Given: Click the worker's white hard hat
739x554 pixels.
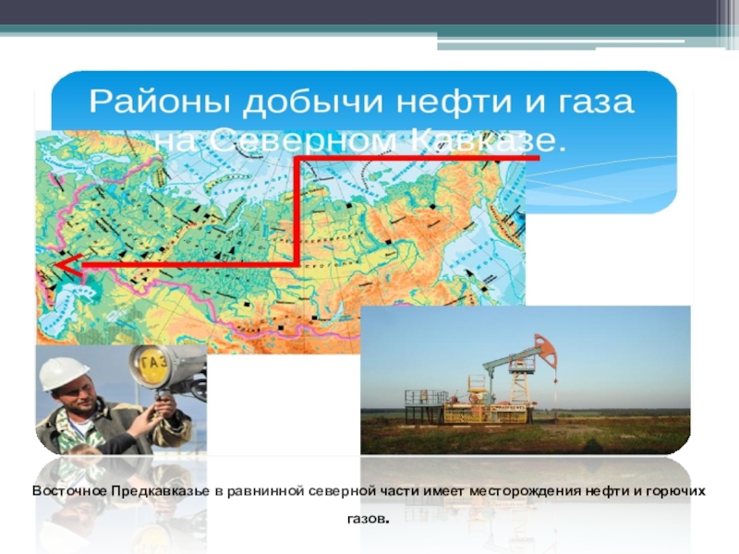Looking at the screenshot, I should point(63,372).
